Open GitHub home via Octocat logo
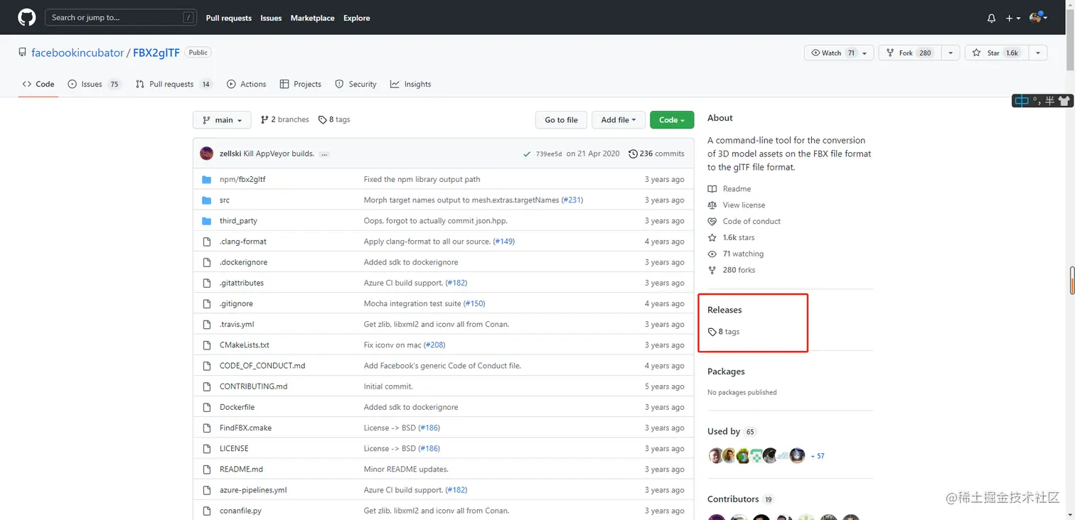The height and width of the screenshot is (520, 1075). tap(27, 18)
